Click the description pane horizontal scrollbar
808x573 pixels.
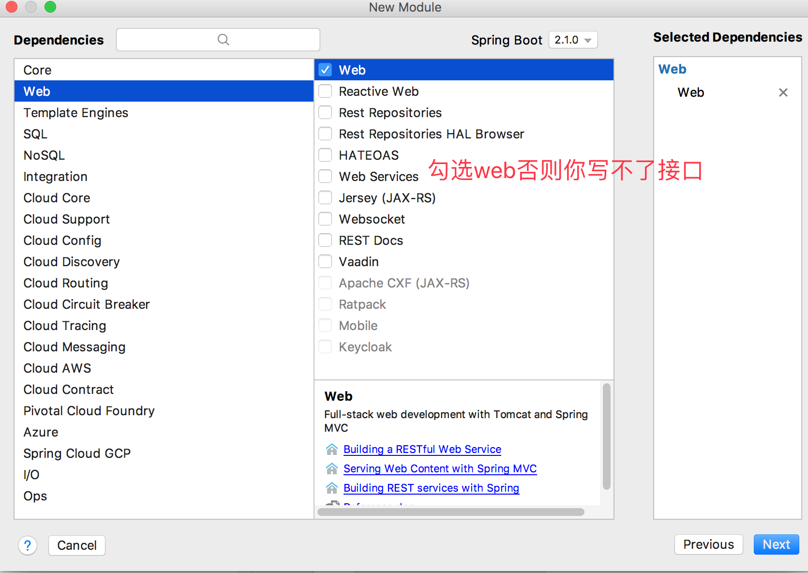click(451, 512)
